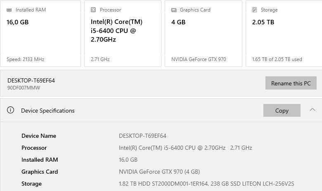This screenshot has width=322, height=191.
Task: Click the 90DF007MMW model text
Action: [24, 87]
